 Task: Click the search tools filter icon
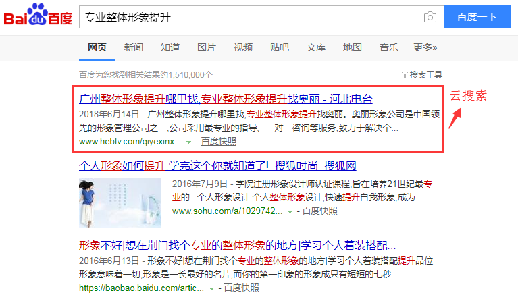(x=405, y=75)
